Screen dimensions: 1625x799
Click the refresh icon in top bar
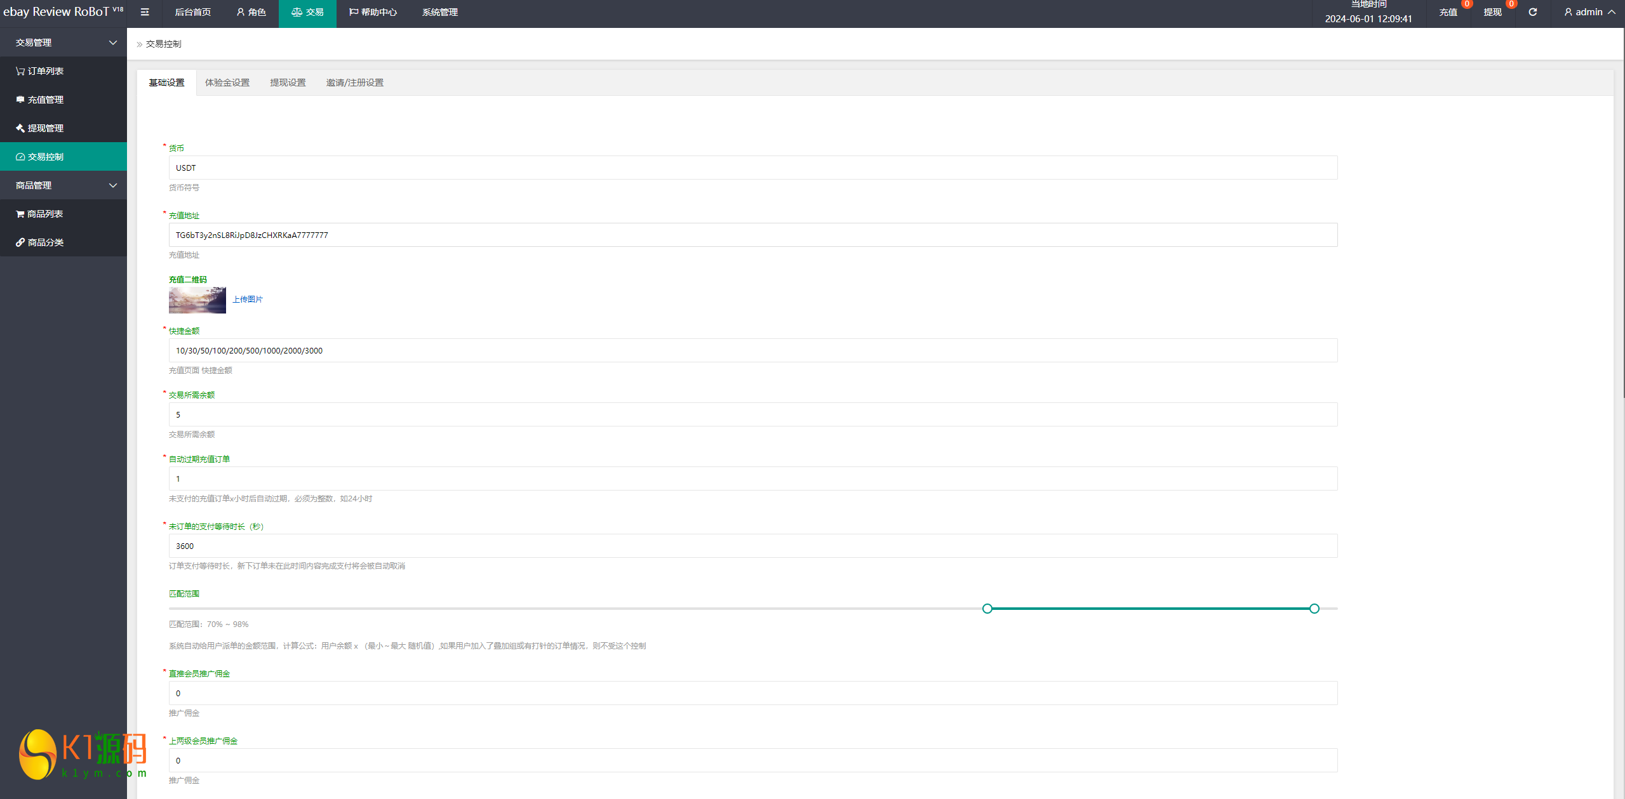coord(1532,12)
